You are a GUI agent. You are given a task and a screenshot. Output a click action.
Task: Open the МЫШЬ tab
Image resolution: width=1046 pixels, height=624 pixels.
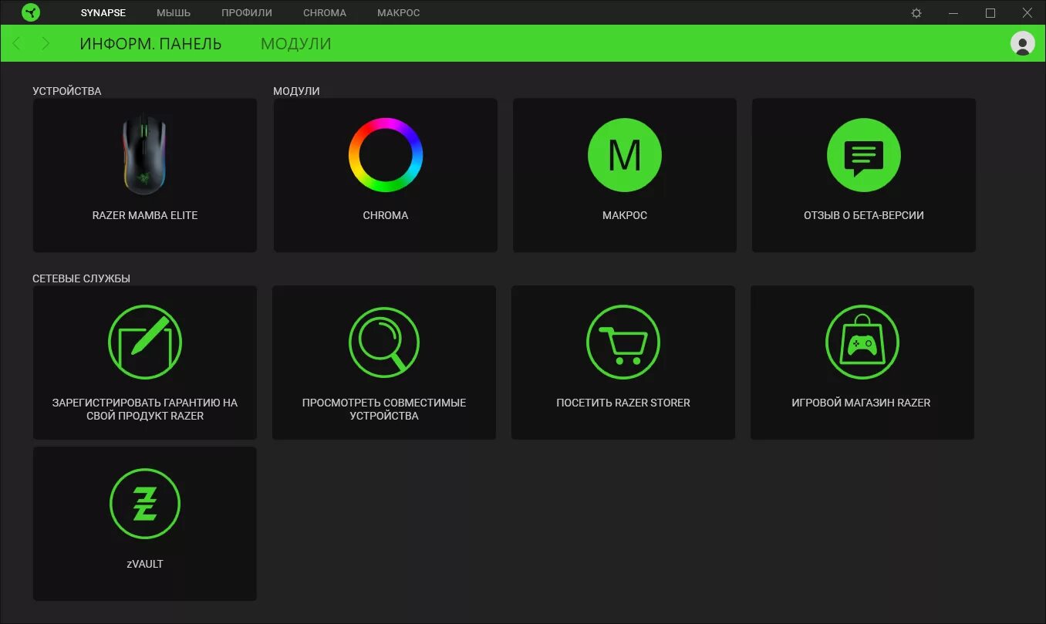point(174,13)
